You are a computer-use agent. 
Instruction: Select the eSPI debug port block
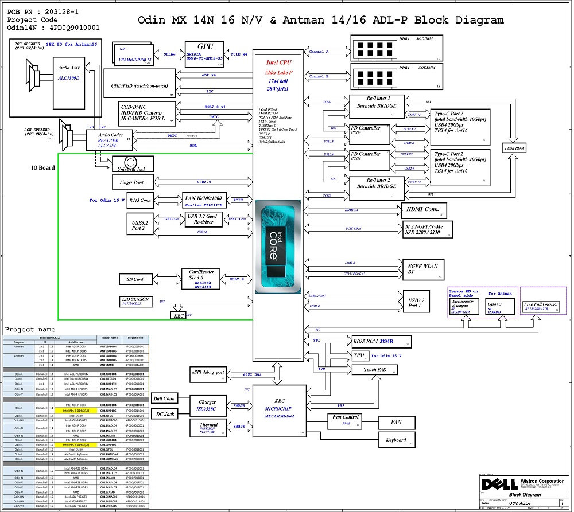click(x=208, y=374)
